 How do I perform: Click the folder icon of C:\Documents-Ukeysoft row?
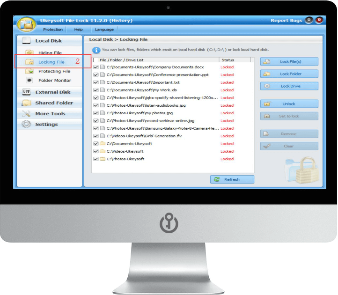pos(103,143)
